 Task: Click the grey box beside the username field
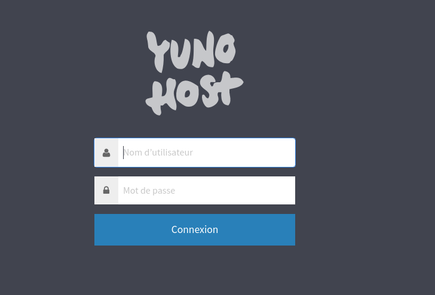coord(106,153)
